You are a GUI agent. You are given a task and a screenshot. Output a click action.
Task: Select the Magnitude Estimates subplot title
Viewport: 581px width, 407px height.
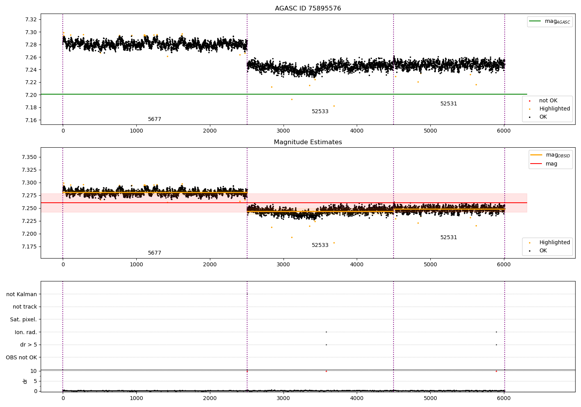click(308, 142)
